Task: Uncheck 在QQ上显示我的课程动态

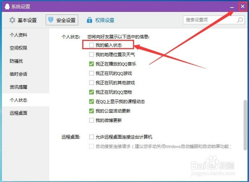Action: click(x=92, y=101)
